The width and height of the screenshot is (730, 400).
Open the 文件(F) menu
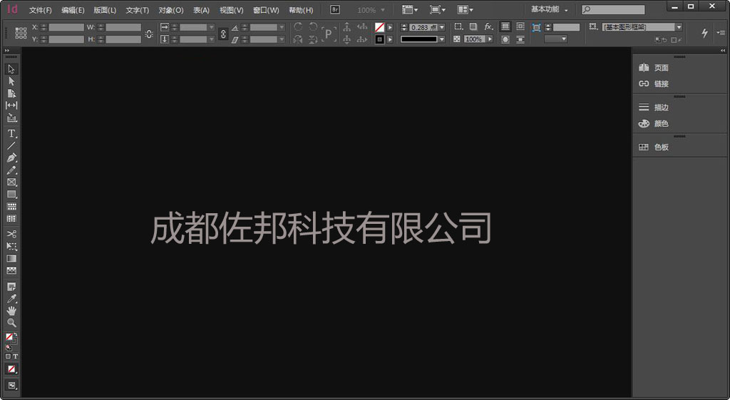[40, 10]
